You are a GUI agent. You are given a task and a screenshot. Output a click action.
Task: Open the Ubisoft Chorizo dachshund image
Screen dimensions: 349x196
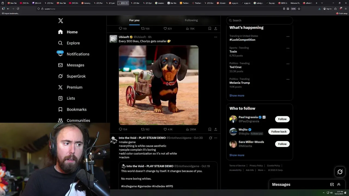tap(159, 85)
